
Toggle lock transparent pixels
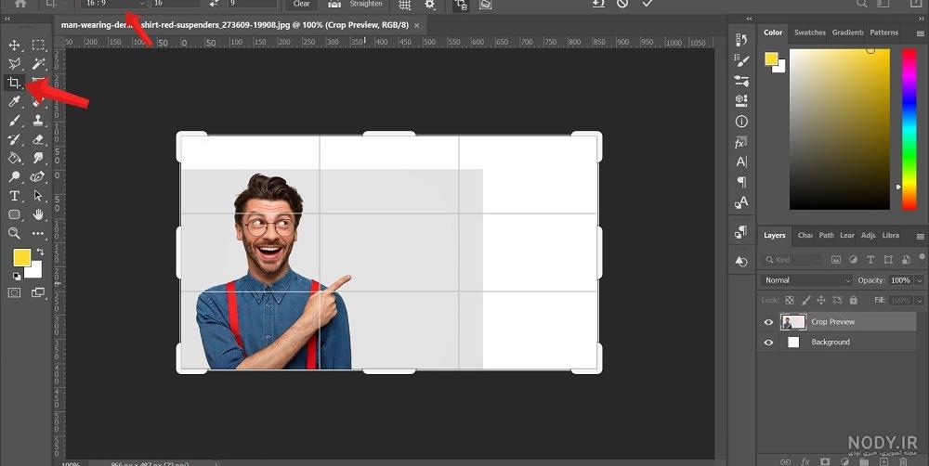[x=789, y=300]
